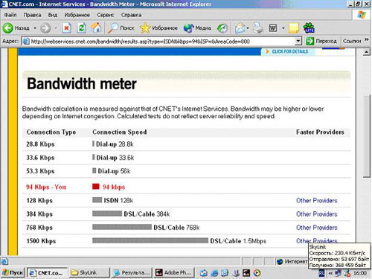Click the 'Connection Type' column header
This screenshot has height=279, width=372.
click(51, 132)
